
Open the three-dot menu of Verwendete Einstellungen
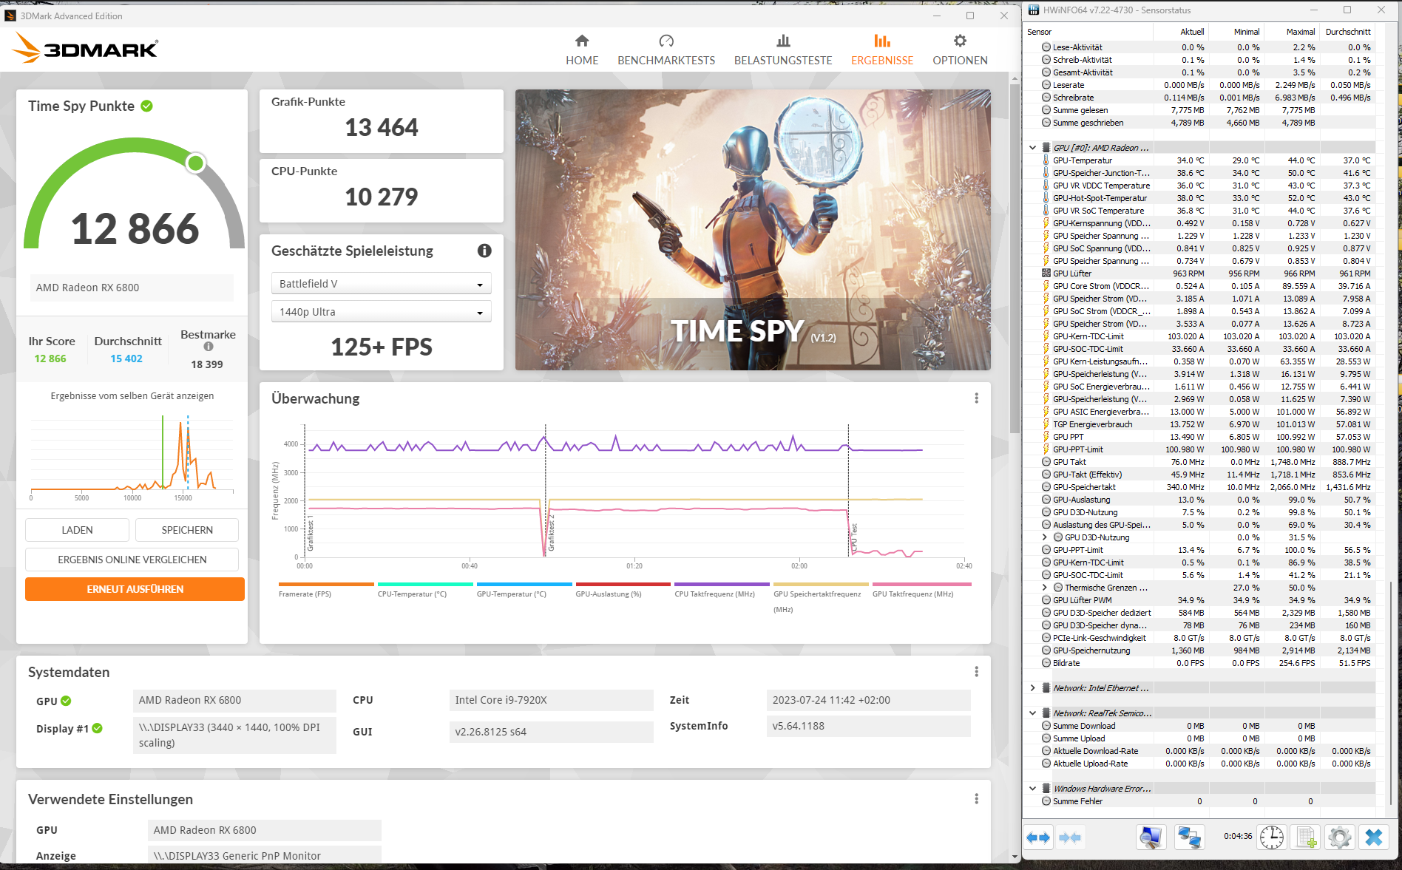click(977, 799)
